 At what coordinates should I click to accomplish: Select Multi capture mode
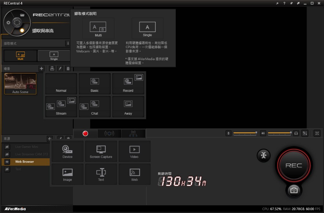click(x=21, y=56)
